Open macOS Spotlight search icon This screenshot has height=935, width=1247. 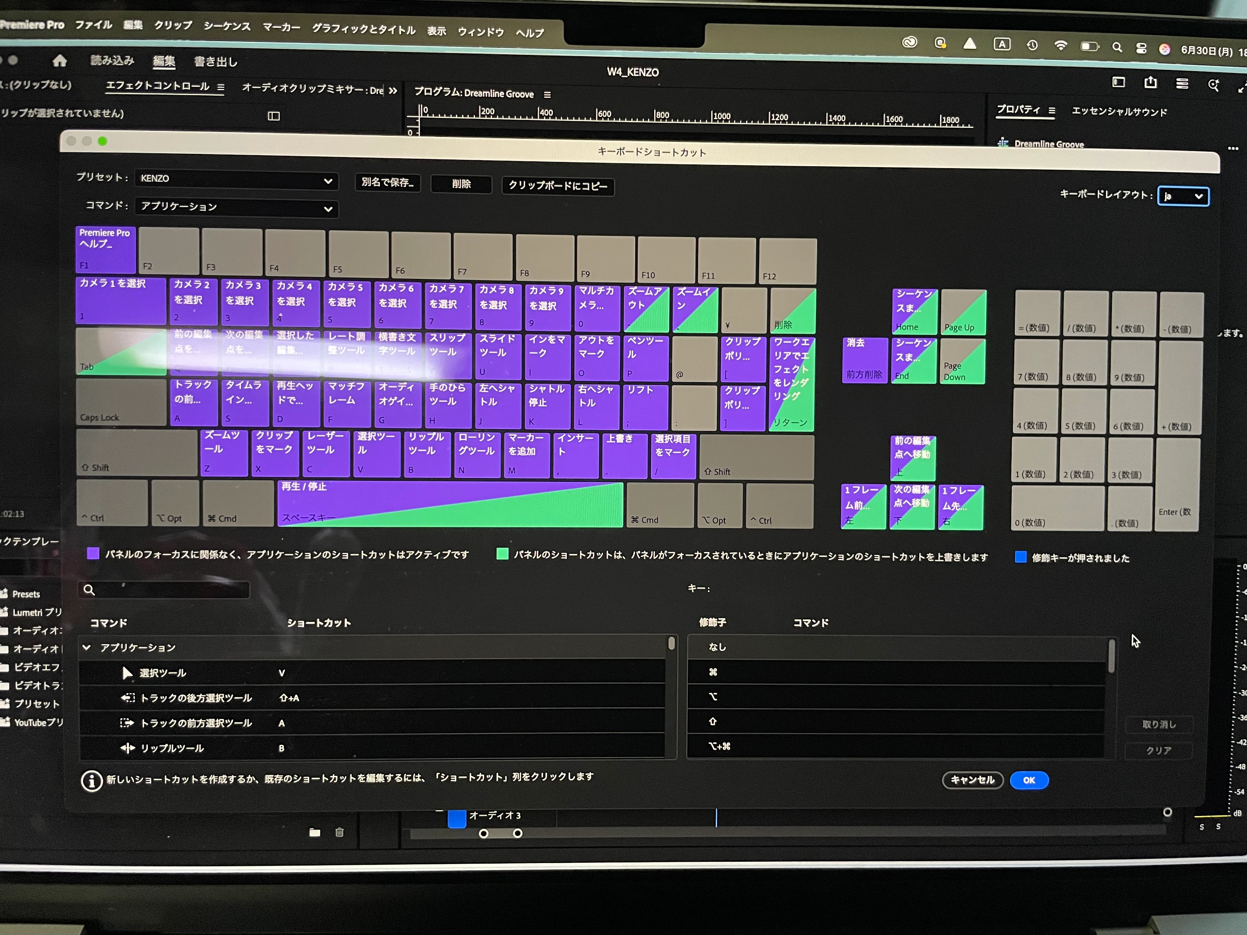(x=1116, y=48)
